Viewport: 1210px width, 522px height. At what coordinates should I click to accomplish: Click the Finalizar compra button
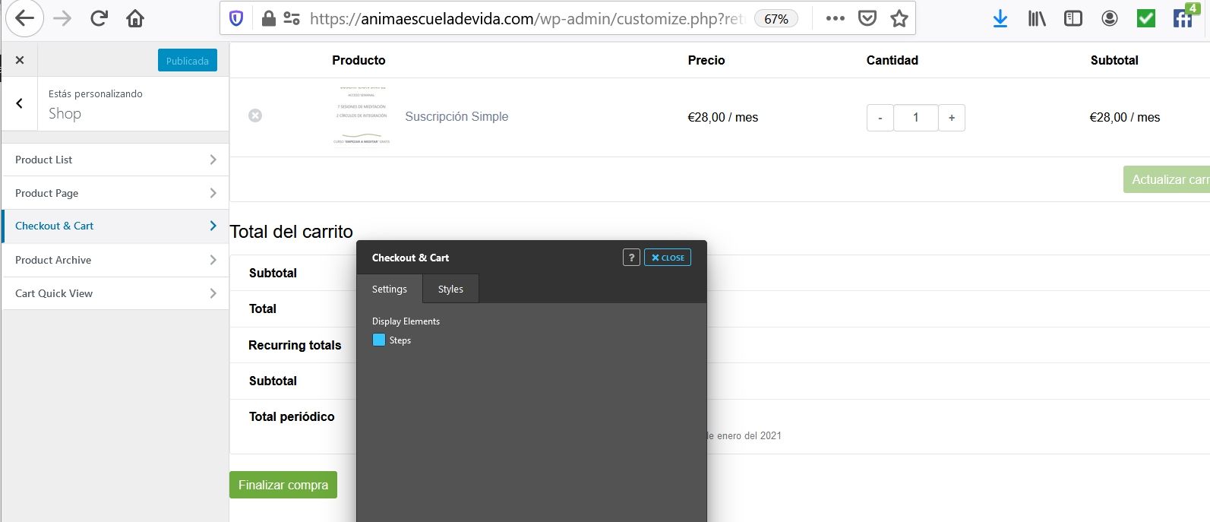point(283,485)
